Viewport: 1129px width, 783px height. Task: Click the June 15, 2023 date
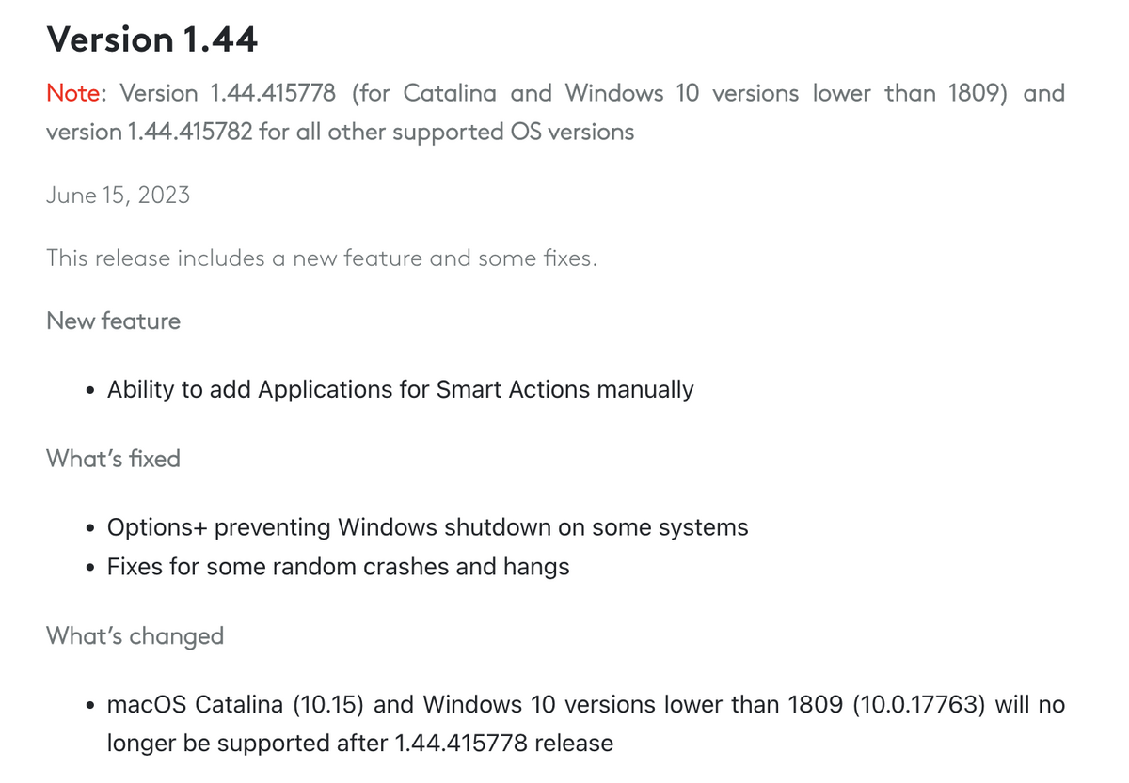(118, 196)
